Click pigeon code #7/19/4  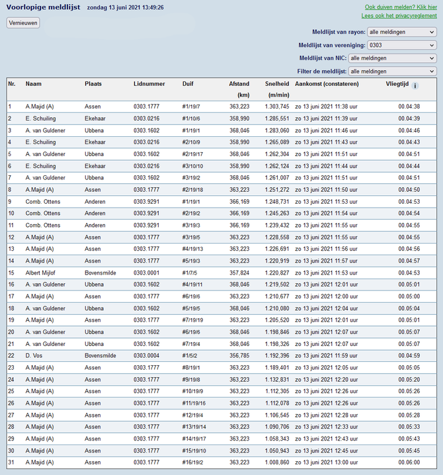click(191, 344)
